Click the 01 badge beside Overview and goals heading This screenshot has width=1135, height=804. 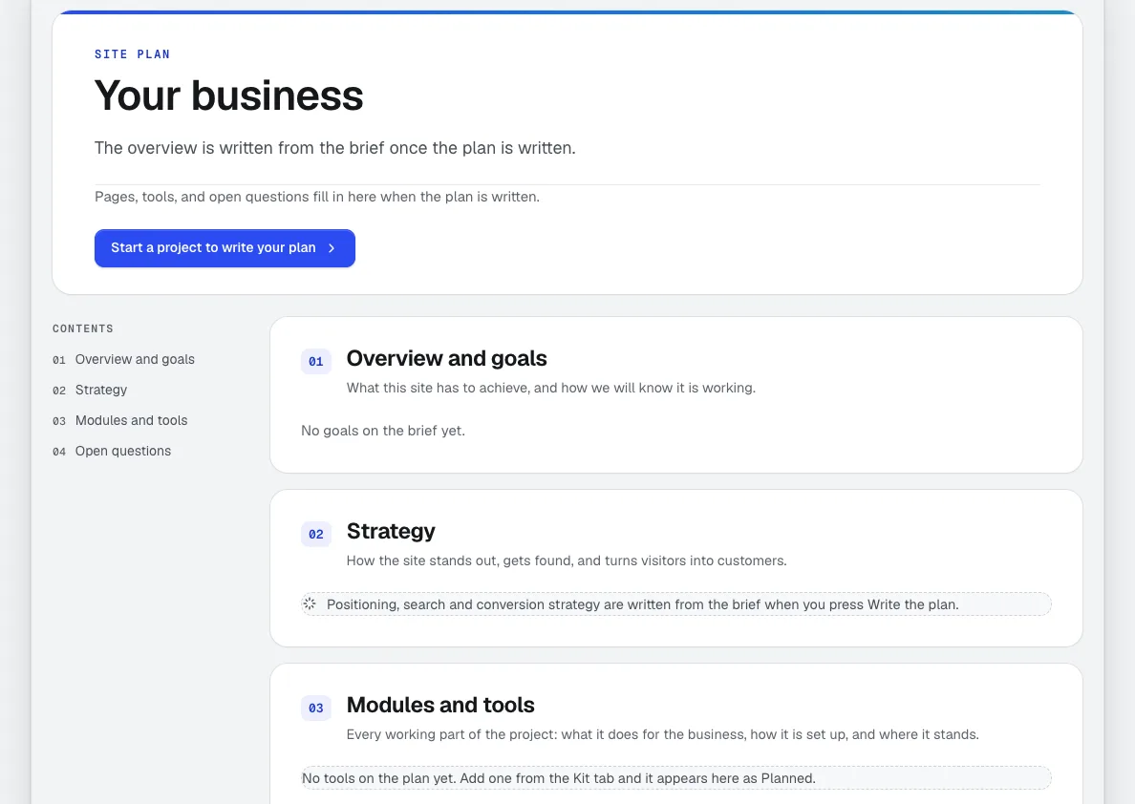(316, 361)
